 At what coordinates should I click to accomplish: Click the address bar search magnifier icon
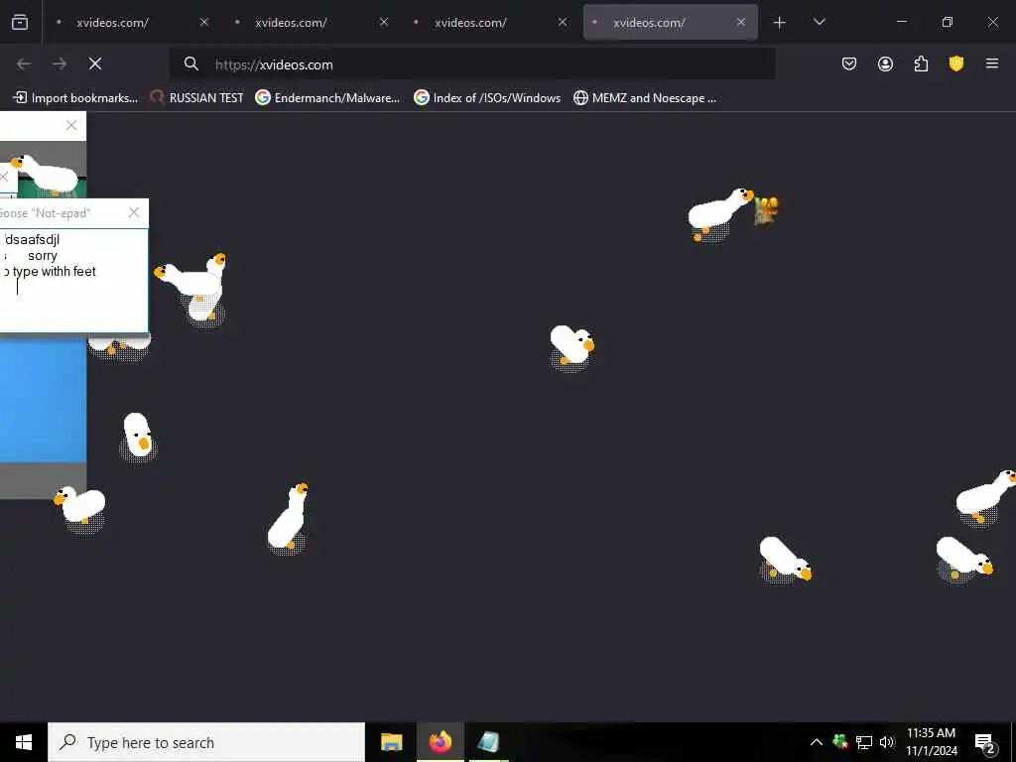pyautogui.click(x=191, y=63)
